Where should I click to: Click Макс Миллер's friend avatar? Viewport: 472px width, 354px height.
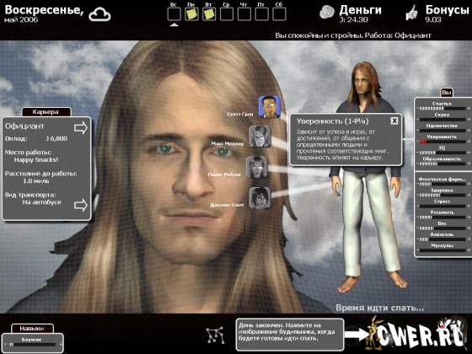click(x=260, y=137)
